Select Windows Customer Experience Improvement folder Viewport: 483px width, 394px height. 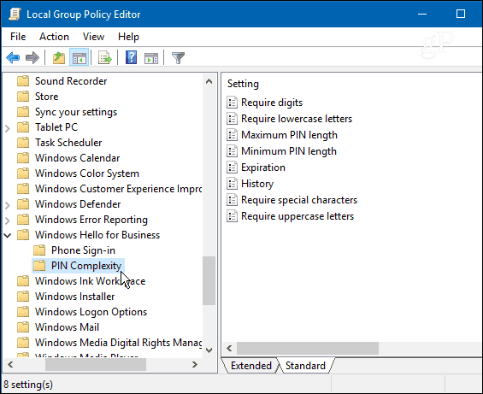(119, 189)
